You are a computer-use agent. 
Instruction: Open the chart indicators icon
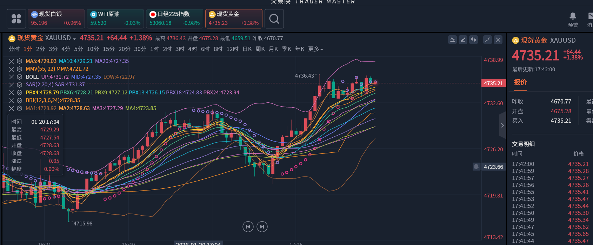[453, 39]
